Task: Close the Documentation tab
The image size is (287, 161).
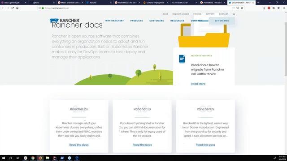Action: pos(253,3)
